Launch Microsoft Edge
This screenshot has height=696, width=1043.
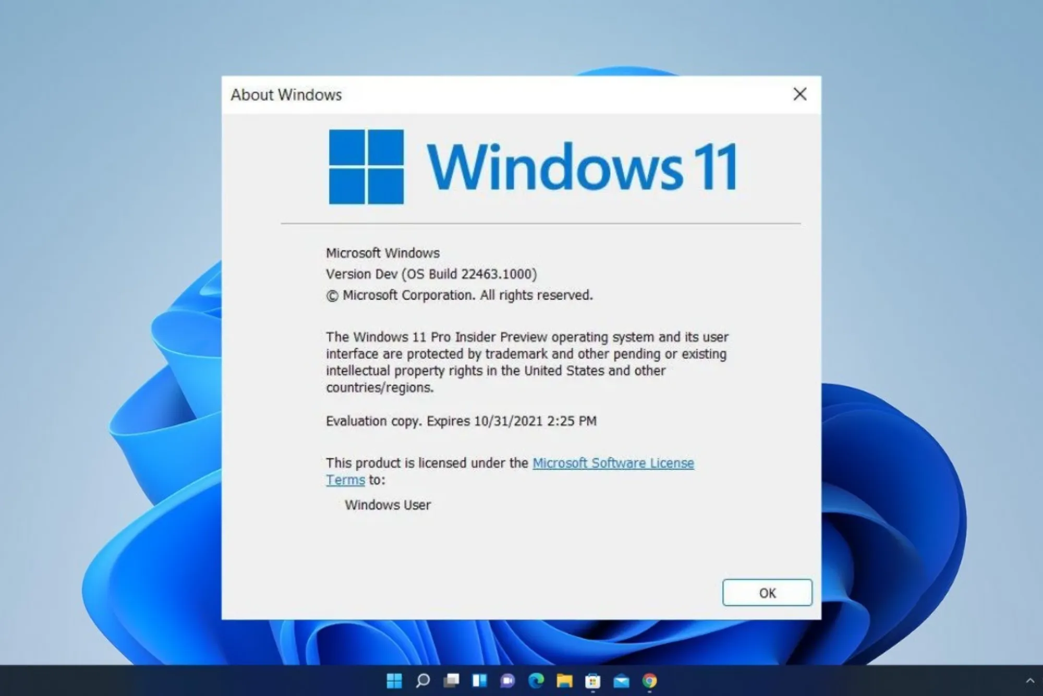coord(537,681)
